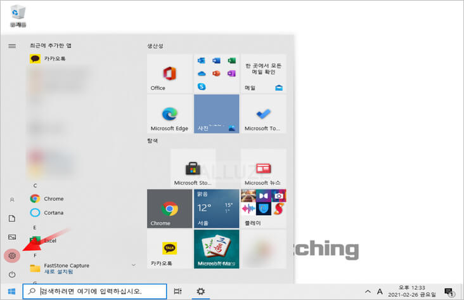Viewport: 464px width, 300px height.
Task: Open the user account icon in the sidebar
Action: [12, 200]
